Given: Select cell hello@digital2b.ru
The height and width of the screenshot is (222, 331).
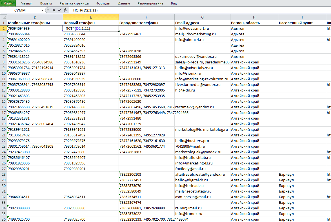Looking at the screenshot, I should (x=202, y=180).
